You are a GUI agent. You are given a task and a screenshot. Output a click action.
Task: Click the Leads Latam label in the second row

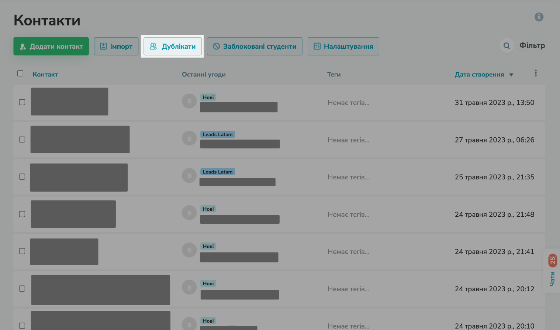coord(218,134)
